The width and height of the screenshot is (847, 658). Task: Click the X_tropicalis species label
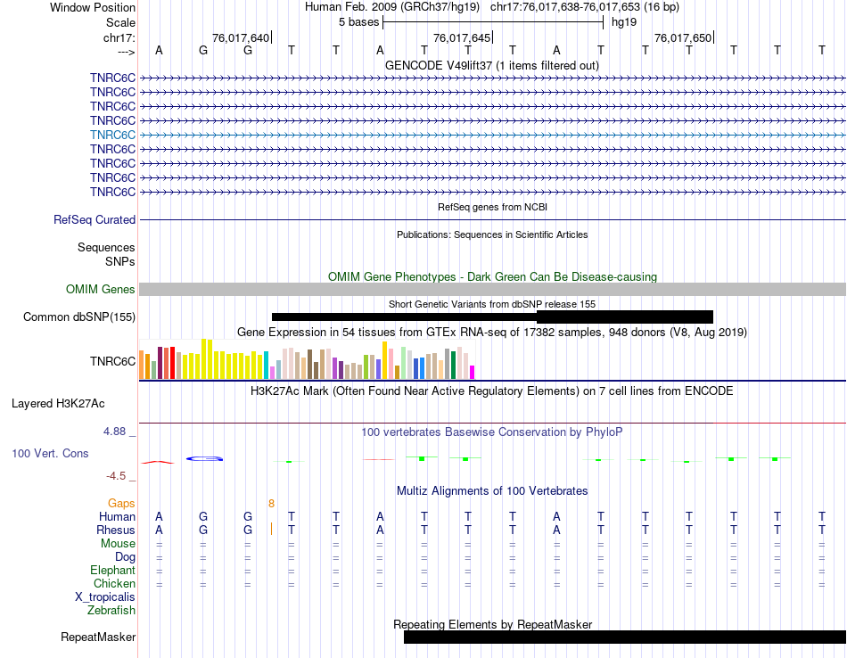pos(105,597)
